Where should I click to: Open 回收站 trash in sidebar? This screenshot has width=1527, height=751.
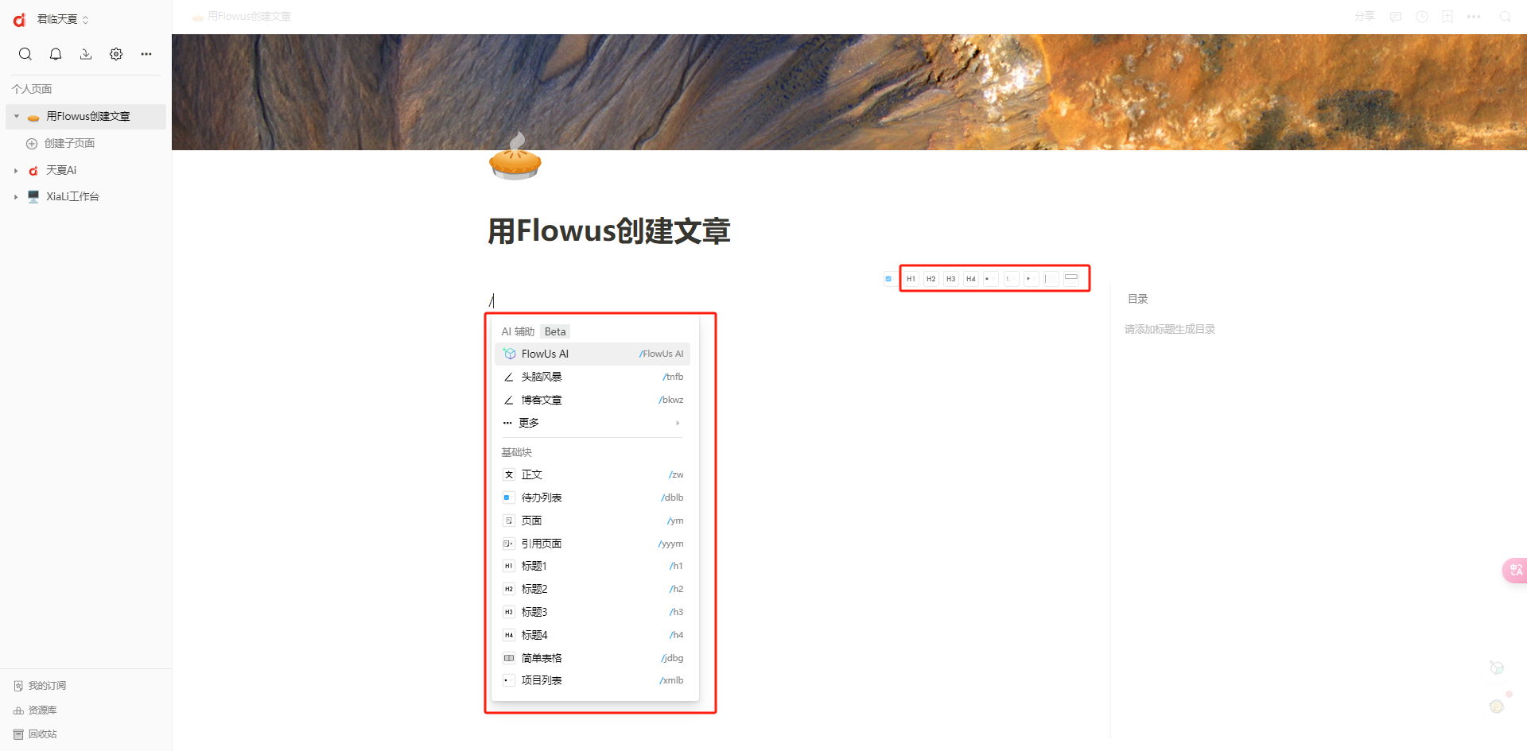[x=35, y=734]
